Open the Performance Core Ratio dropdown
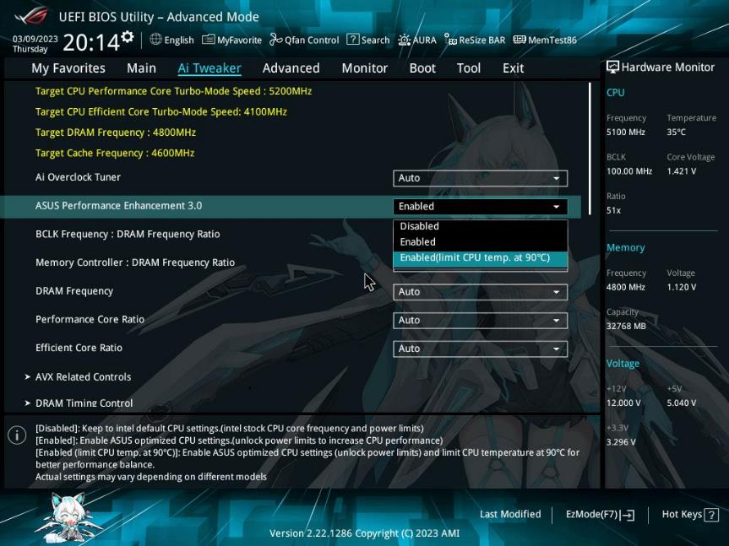Screen dimensions: 729x546 479,320
